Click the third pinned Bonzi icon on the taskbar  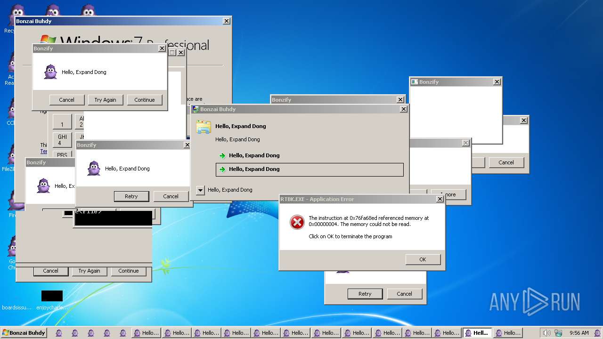(x=90, y=333)
